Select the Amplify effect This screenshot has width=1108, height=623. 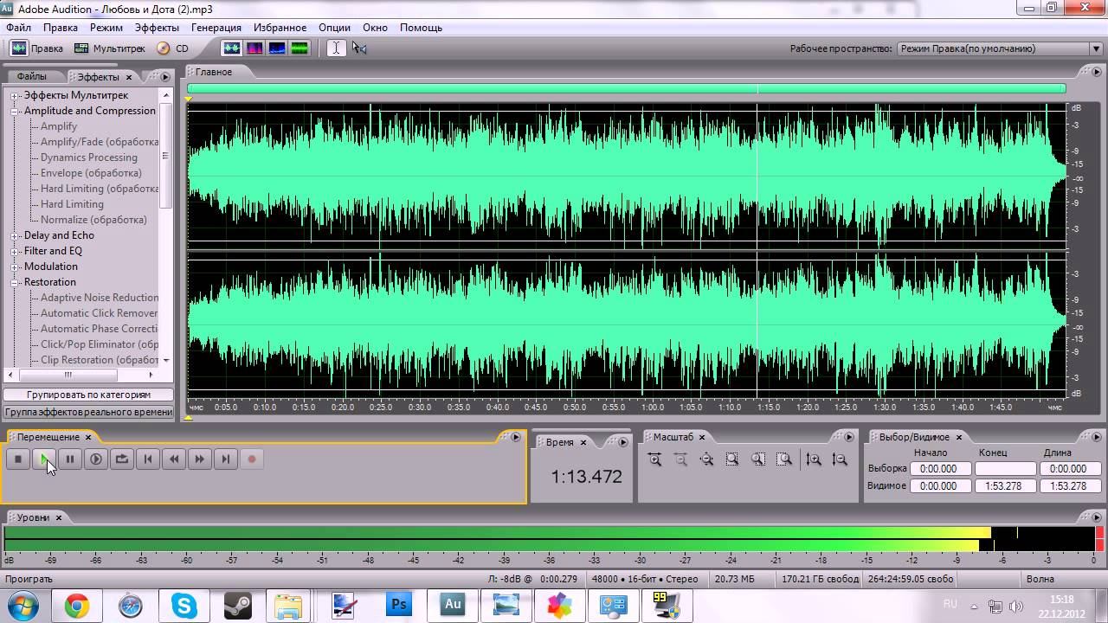(59, 126)
